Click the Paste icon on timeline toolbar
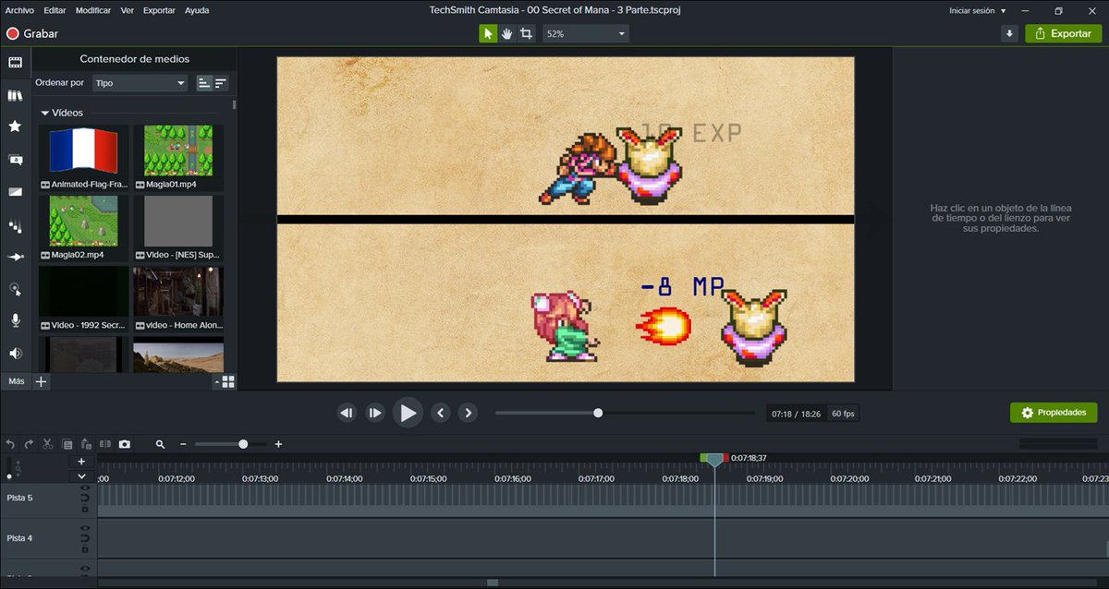1109x589 pixels. coord(86,444)
